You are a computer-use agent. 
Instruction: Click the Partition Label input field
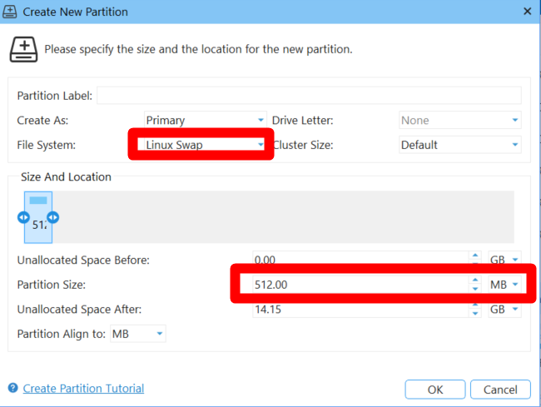tap(309, 96)
